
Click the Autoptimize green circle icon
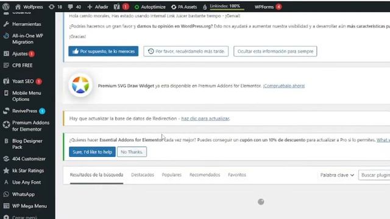pyautogui.click(x=136, y=7)
